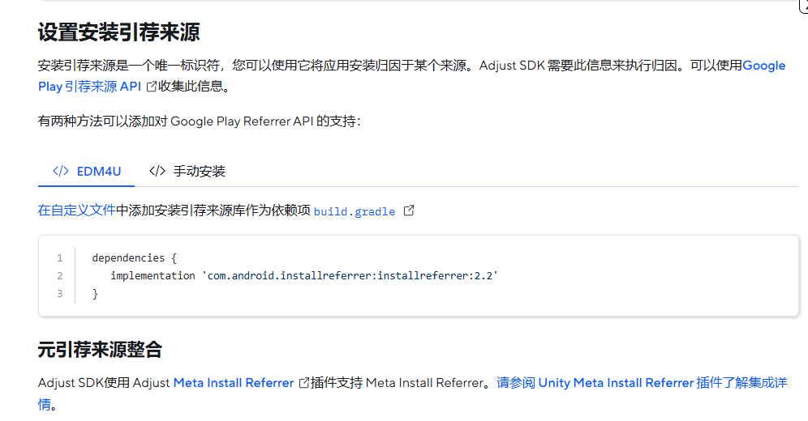The width and height of the screenshot is (808, 421).
Task: Click line number 1 in code block
Action: click(x=59, y=258)
